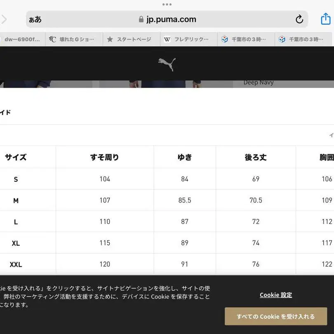Open the ぁあ page settings menu
The width and height of the screenshot is (334, 334).
click(35, 19)
